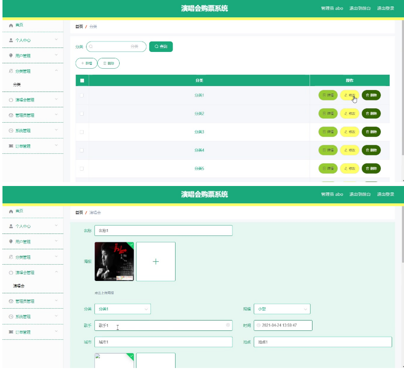404x369 pixels.
Task: Collapse 分类管理 with its up chevron on the 分类 page
Action: point(56,71)
